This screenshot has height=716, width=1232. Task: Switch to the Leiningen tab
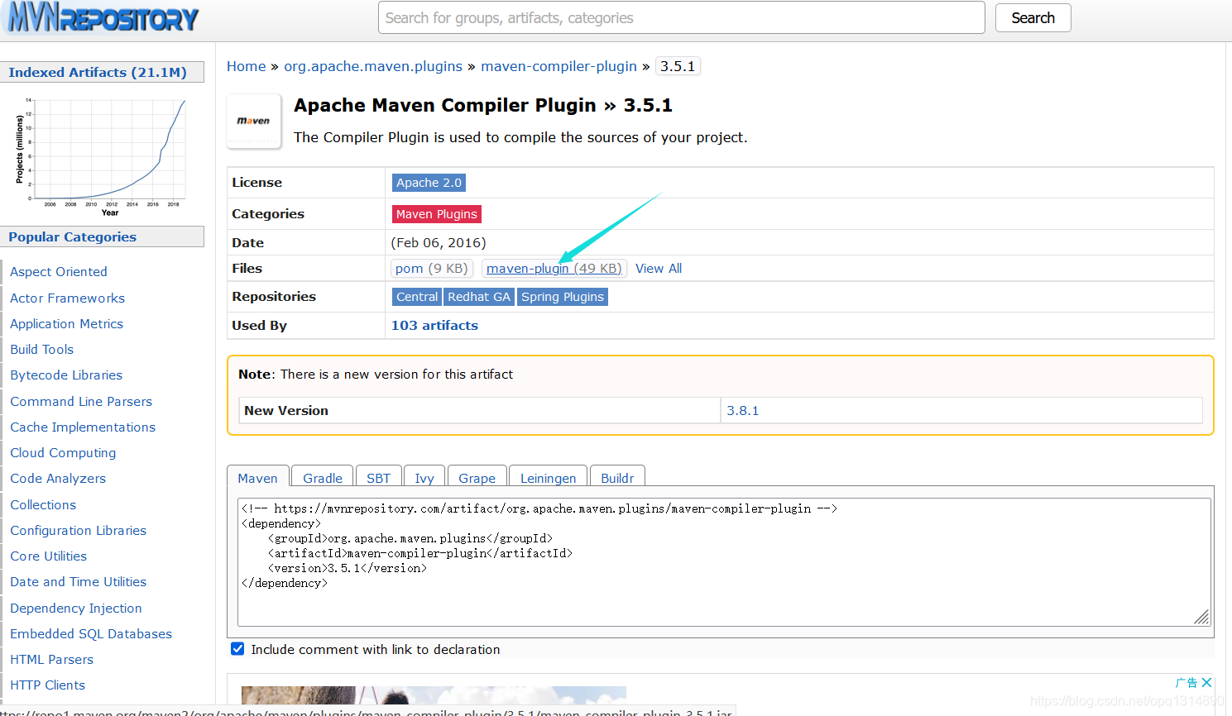[x=548, y=478]
